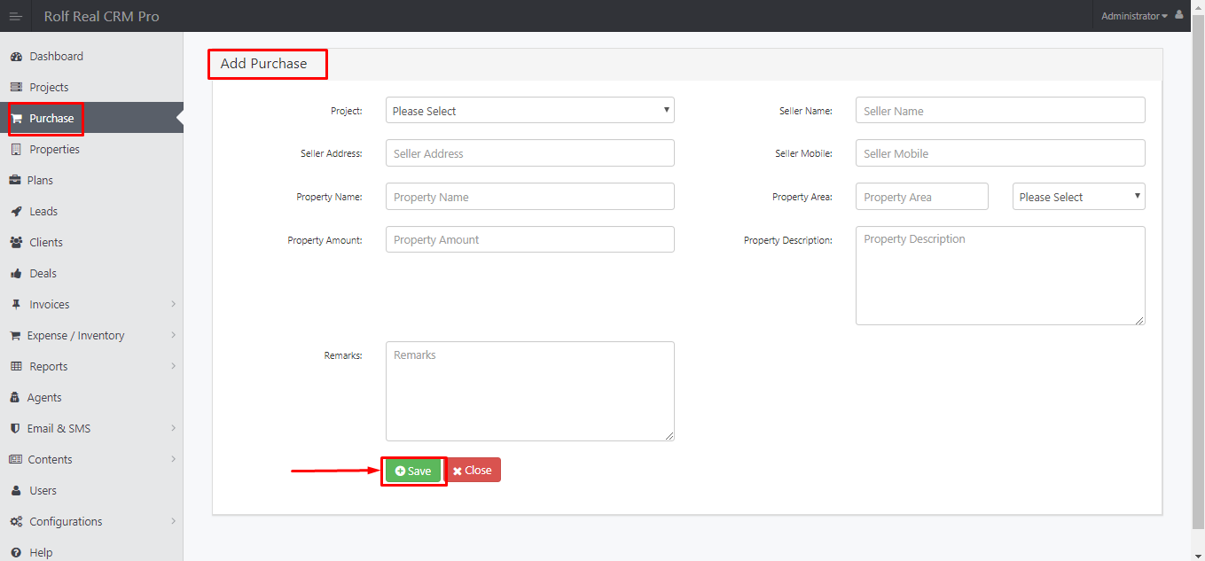The image size is (1205, 561).
Task: Click the hamburger menu icon in header
Action: click(x=15, y=16)
